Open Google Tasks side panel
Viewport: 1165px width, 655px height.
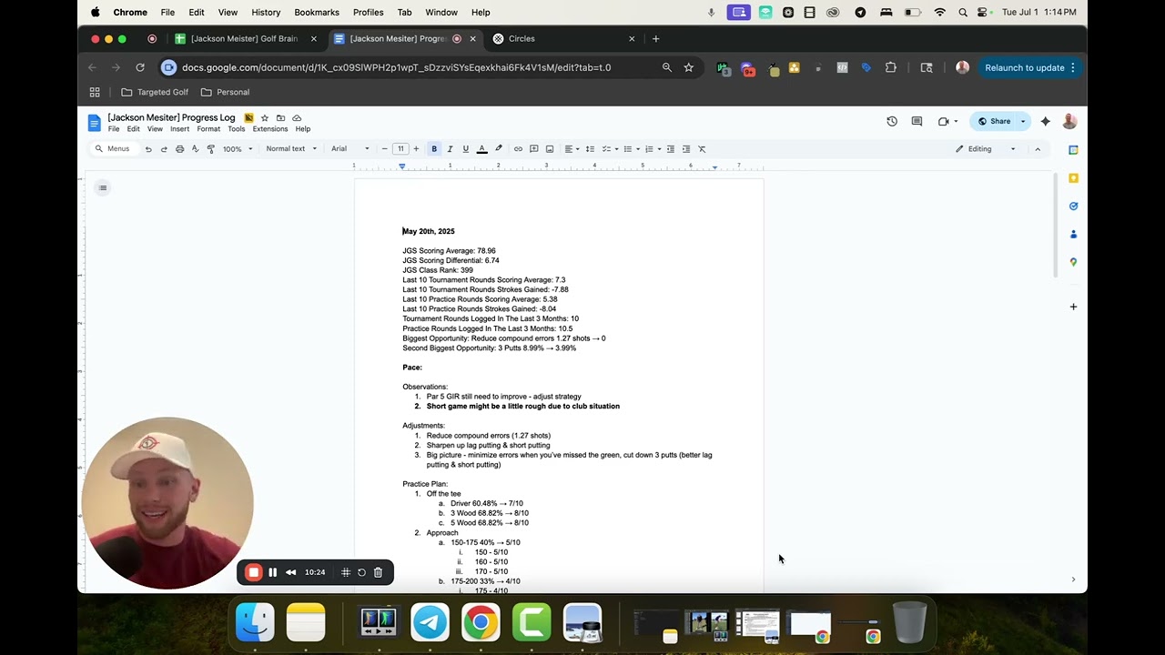point(1073,207)
